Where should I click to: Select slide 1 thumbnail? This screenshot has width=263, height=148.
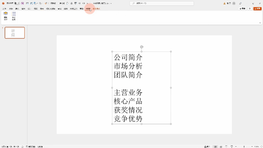pyautogui.click(x=15, y=33)
